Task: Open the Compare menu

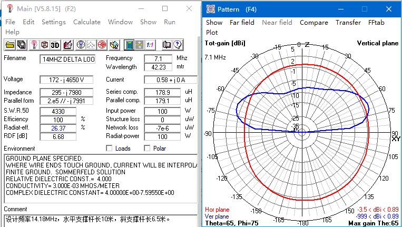Action: [314, 23]
